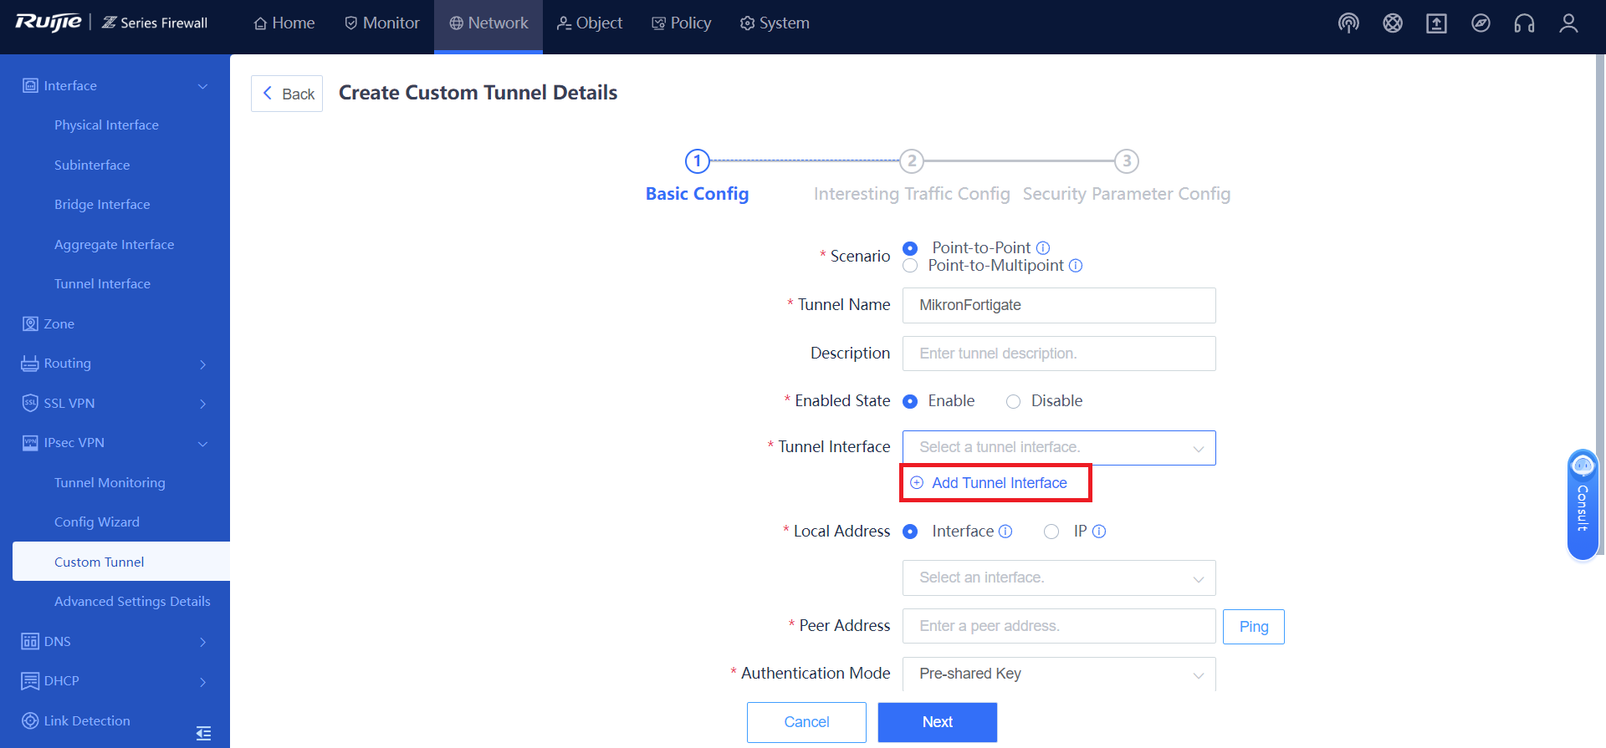Viewport: 1606px width, 748px height.
Task: Expand the DNS sidebar section
Action: [x=202, y=642]
